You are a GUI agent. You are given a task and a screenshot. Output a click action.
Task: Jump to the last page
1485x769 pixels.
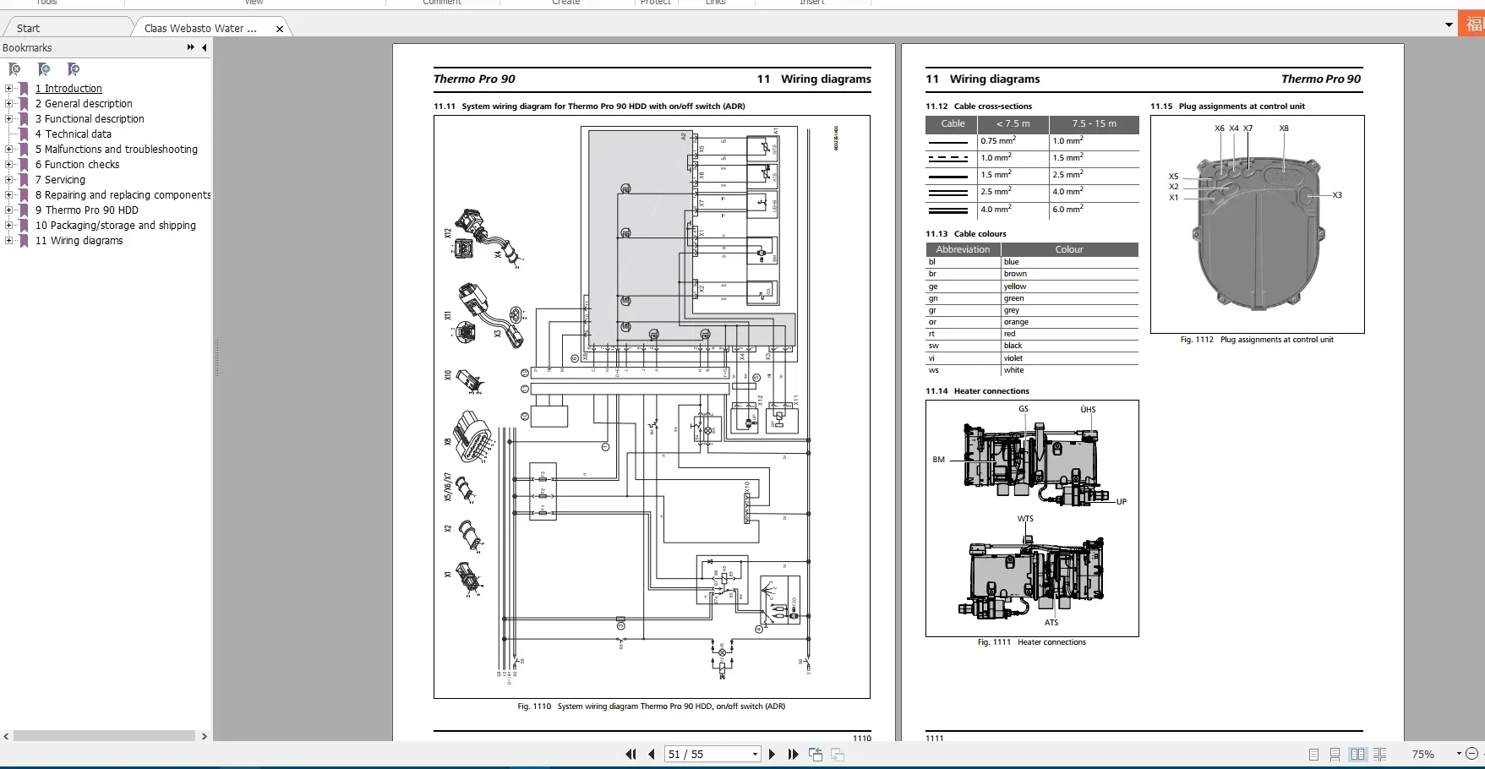pyautogui.click(x=793, y=754)
